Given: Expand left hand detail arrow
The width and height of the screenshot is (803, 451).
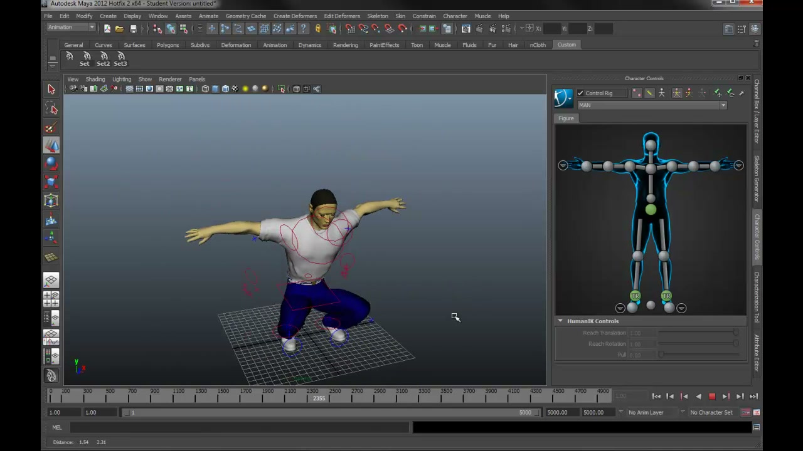Looking at the screenshot, I should (x=738, y=166).
